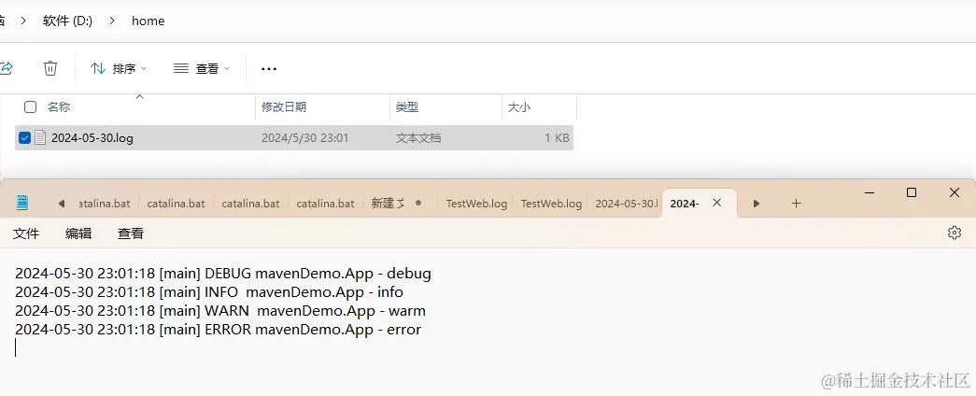Close the active 2024- tab

coord(717,203)
